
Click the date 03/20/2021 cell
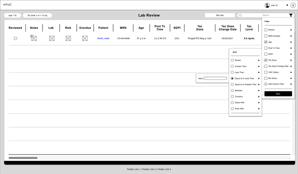click(227, 39)
